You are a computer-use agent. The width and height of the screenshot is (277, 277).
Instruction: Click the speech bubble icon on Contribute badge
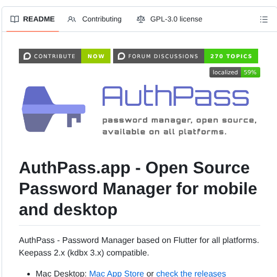click(27, 56)
